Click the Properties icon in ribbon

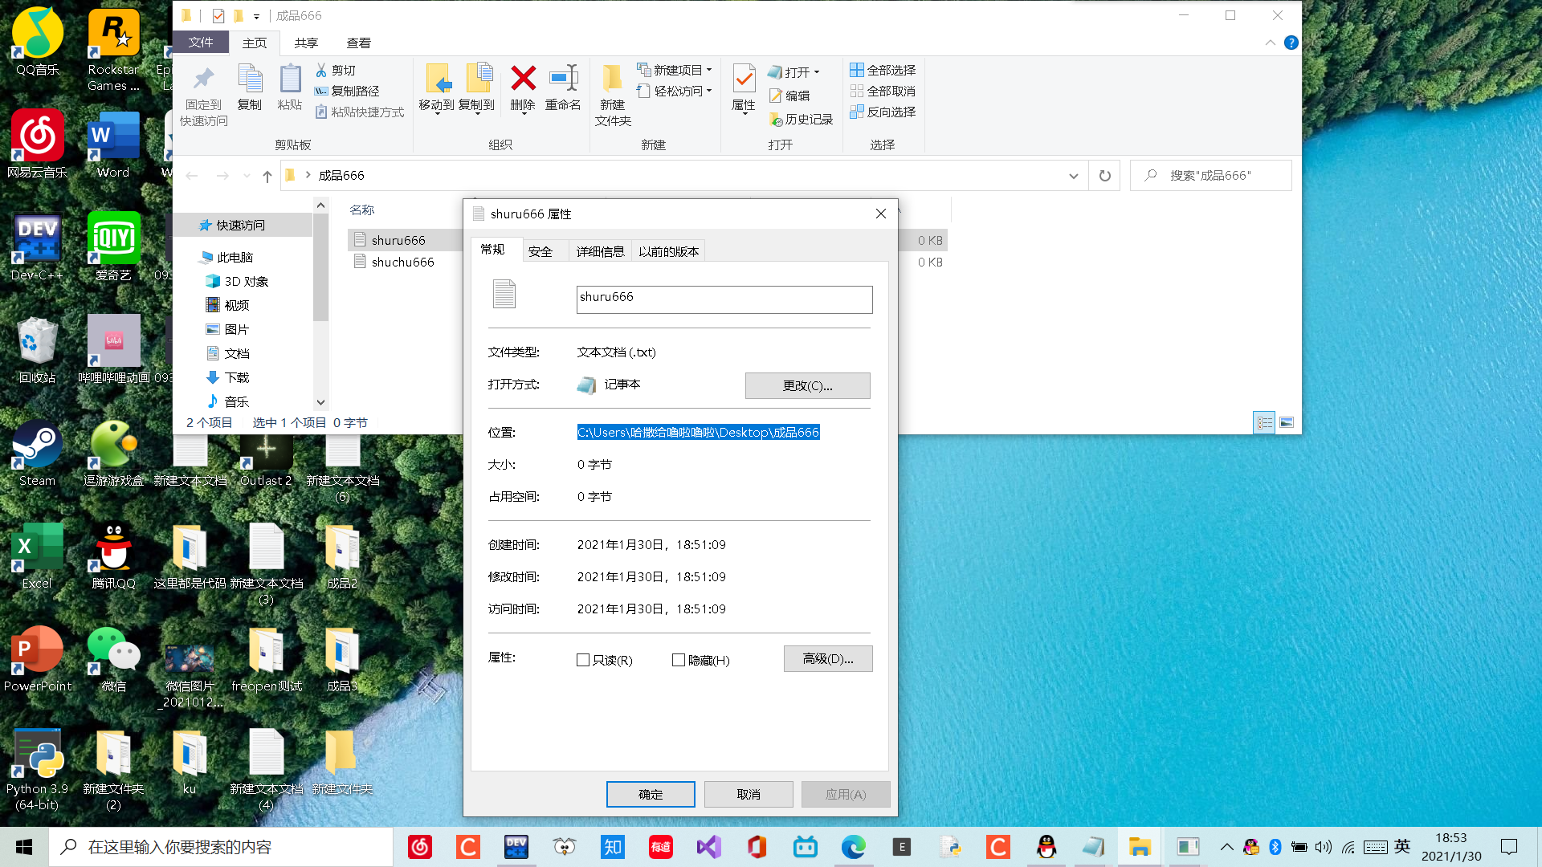point(744,79)
